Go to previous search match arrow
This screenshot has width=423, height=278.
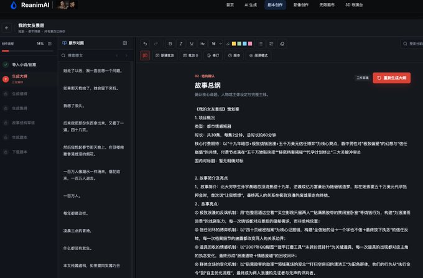tap(117, 55)
